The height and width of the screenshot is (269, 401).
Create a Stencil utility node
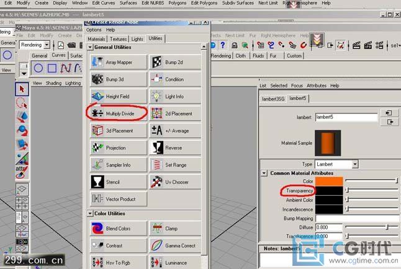(x=119, y=182)
